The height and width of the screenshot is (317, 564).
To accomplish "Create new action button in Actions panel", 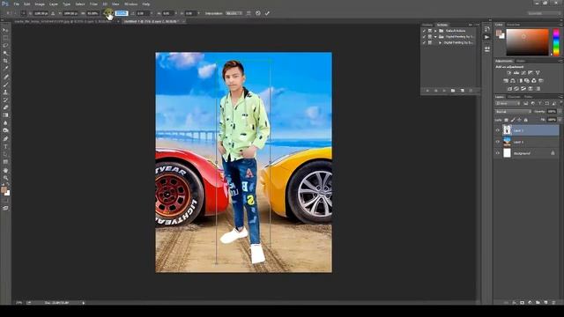I will (x=462, y=91).
